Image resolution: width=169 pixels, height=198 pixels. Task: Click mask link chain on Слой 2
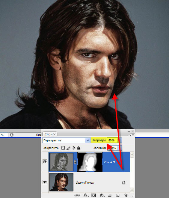[75, 162]
